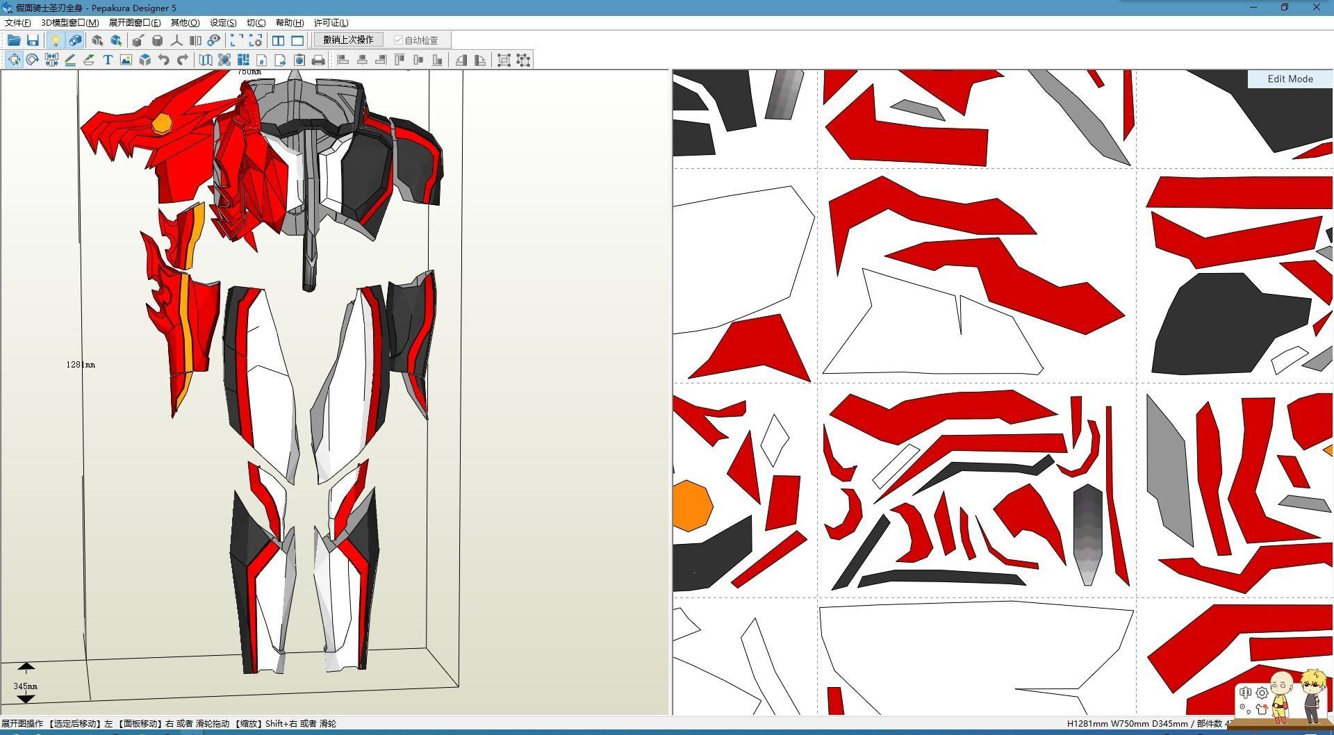Click the 中 input method language icon
This screenshot has height=735, width=1334.
(x=1245, y=693)
